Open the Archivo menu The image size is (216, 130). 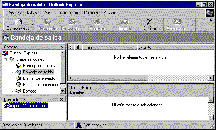click(x=15, y=12)
